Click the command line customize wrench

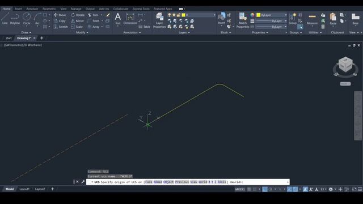(x=83, y=182)
